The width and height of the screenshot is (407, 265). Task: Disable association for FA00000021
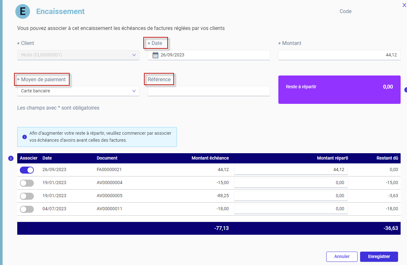(27, 170)
